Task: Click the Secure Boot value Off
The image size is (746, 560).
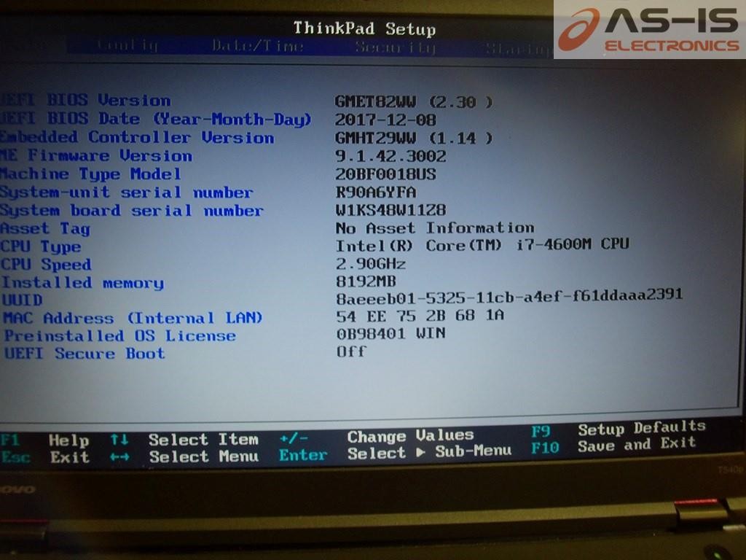Action: pyautogui.click(x=351, y=351)
